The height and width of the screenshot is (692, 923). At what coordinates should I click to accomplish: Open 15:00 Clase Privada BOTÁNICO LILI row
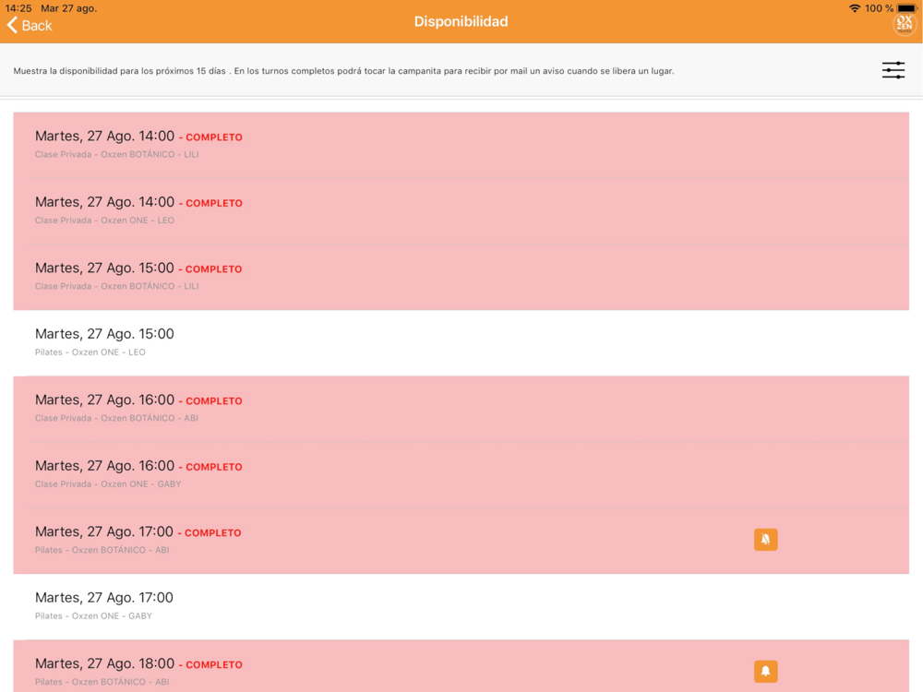461,277
